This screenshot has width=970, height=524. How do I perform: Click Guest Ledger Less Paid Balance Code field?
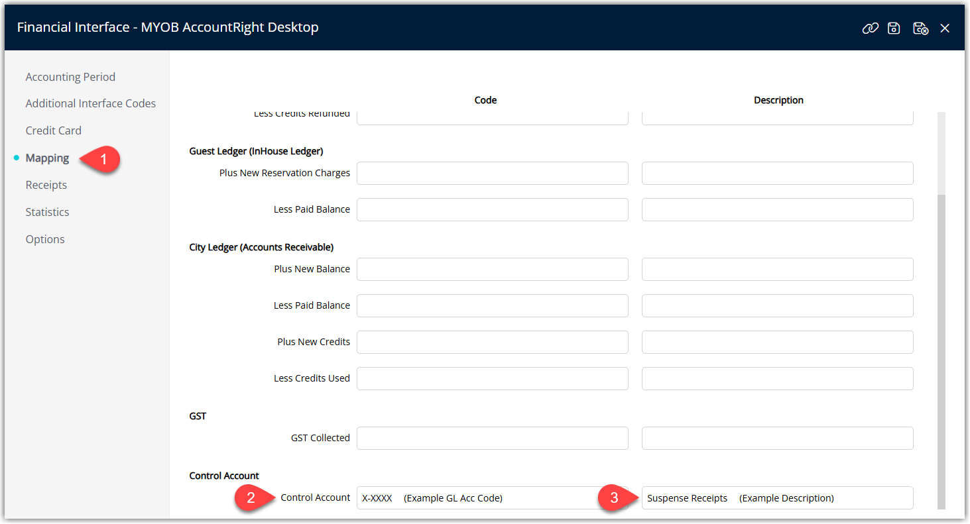493,209
